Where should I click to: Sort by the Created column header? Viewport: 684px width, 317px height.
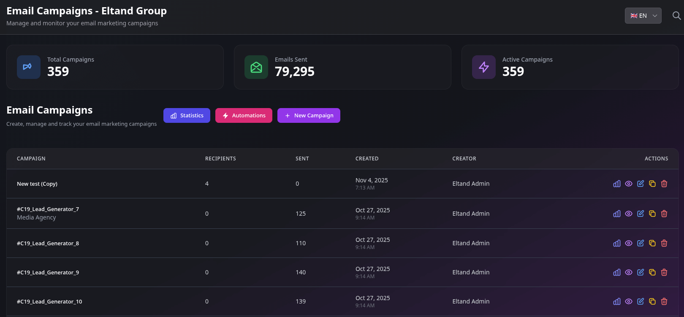[366, 159]
